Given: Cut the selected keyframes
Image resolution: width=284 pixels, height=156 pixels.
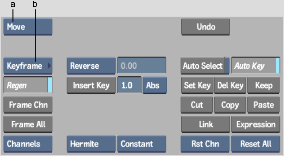Looking at the screenshot, I should 197,105.
